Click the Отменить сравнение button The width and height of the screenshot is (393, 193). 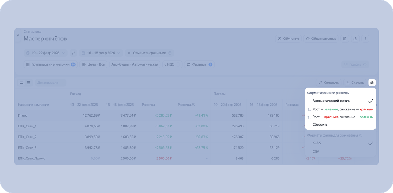click(x=150, y=53)
